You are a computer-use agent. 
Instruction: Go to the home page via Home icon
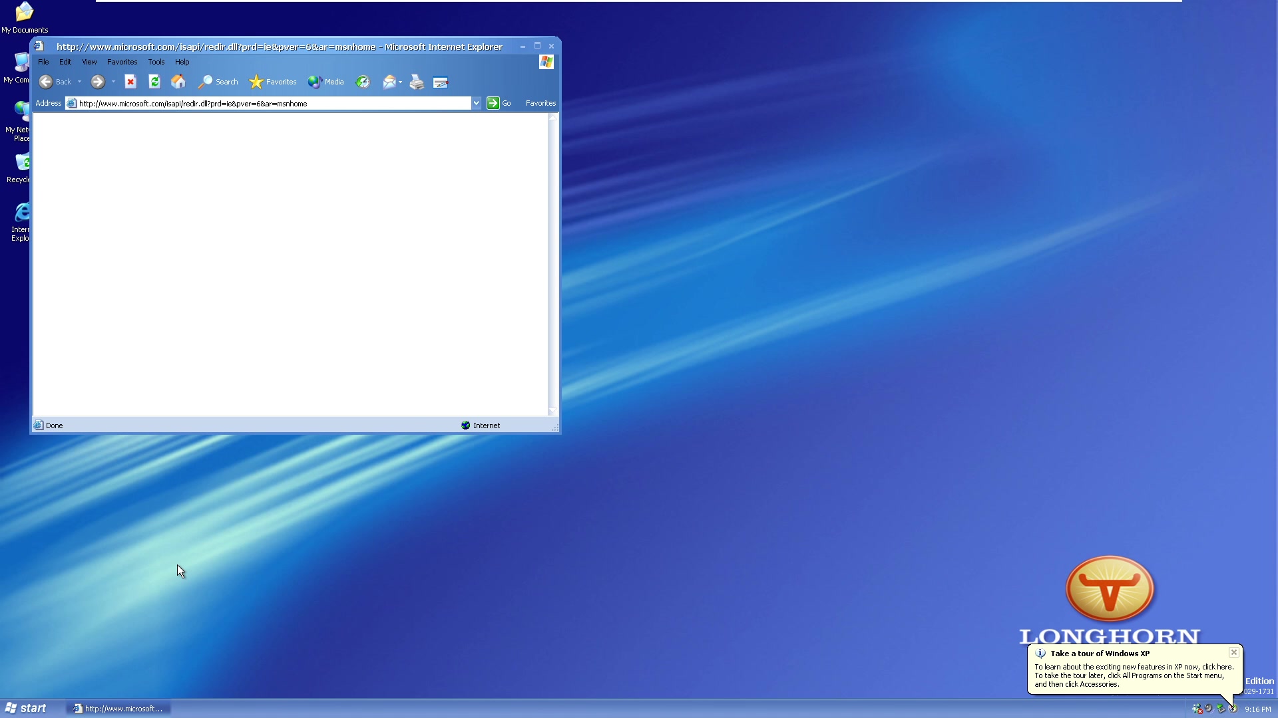tap(178, 82)
